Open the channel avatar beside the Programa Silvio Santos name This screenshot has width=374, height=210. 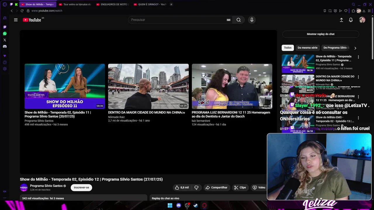(24, 188)
